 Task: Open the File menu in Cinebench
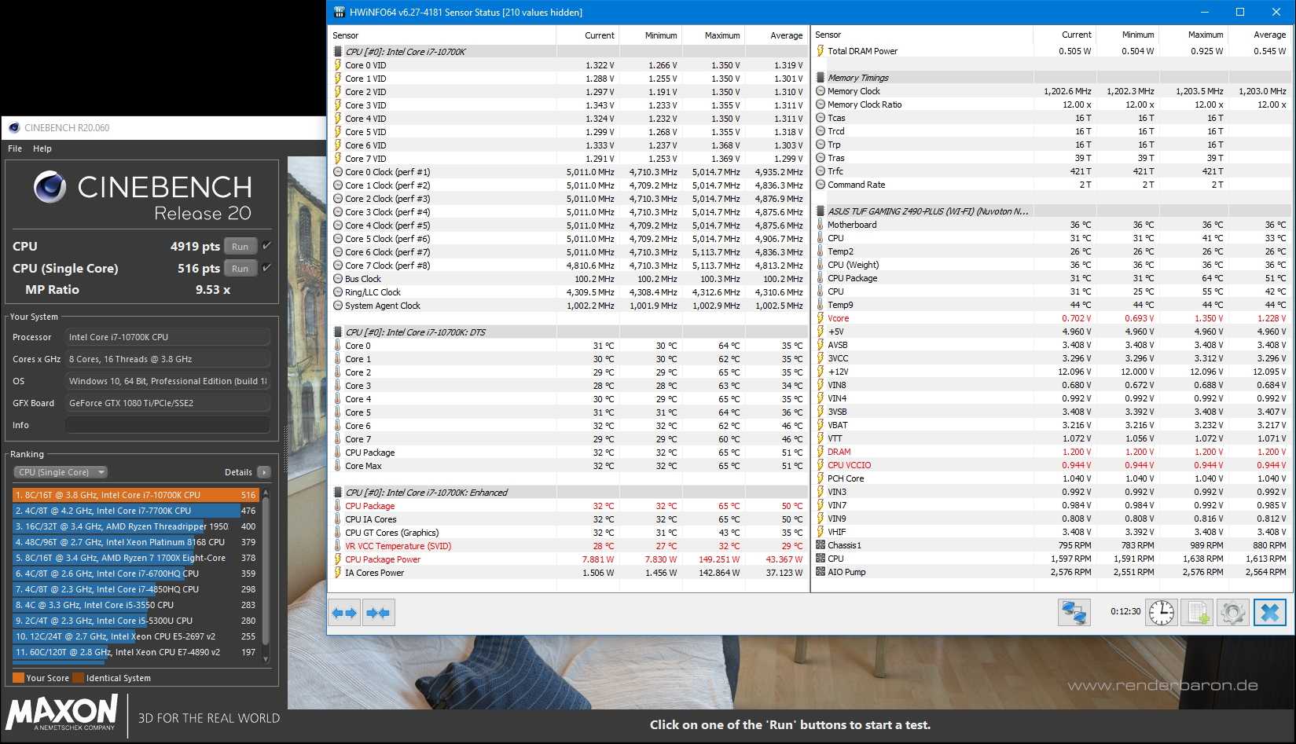click(x=15, y=148)
